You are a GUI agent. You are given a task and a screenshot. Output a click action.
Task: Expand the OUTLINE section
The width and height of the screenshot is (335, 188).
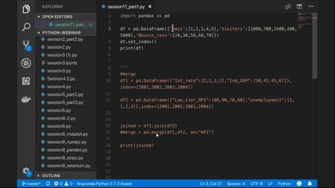66,175
